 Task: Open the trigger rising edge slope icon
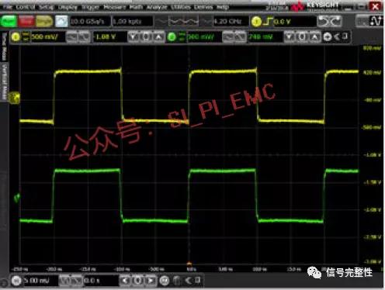(x=269, y=22)
